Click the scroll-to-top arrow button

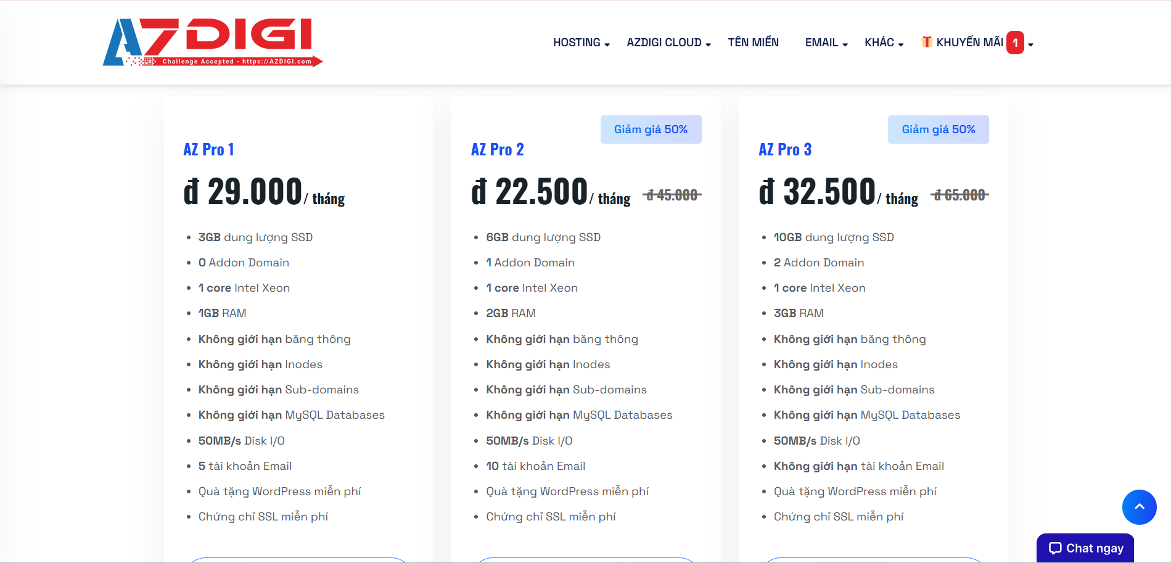click(x=1139, y=507)
